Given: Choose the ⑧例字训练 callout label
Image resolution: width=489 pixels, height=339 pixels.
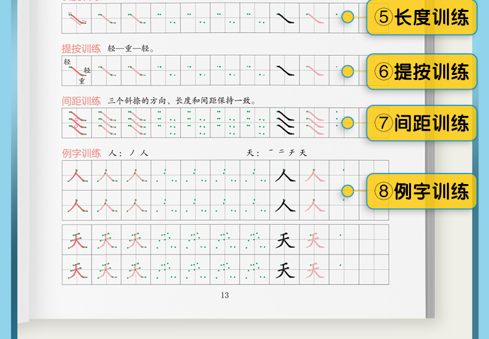Looking at the screenshot, I should [x=422, y=192].
